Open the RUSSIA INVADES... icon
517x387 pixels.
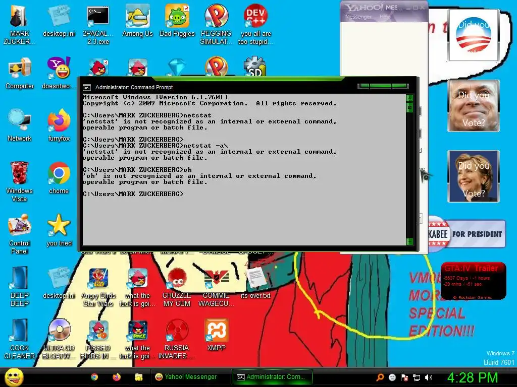pyautogui.click(x=177, y=339)
